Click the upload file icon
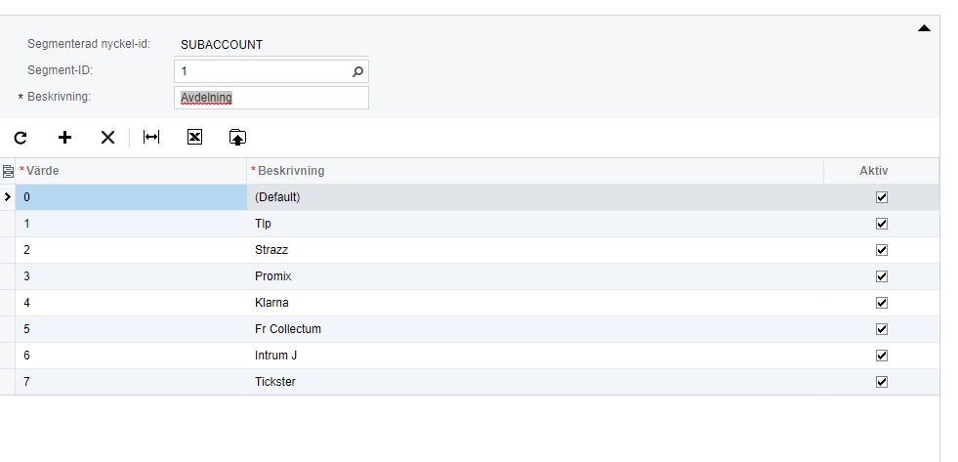The height and width of the screenshot is (462, 958). click(237, 138)
